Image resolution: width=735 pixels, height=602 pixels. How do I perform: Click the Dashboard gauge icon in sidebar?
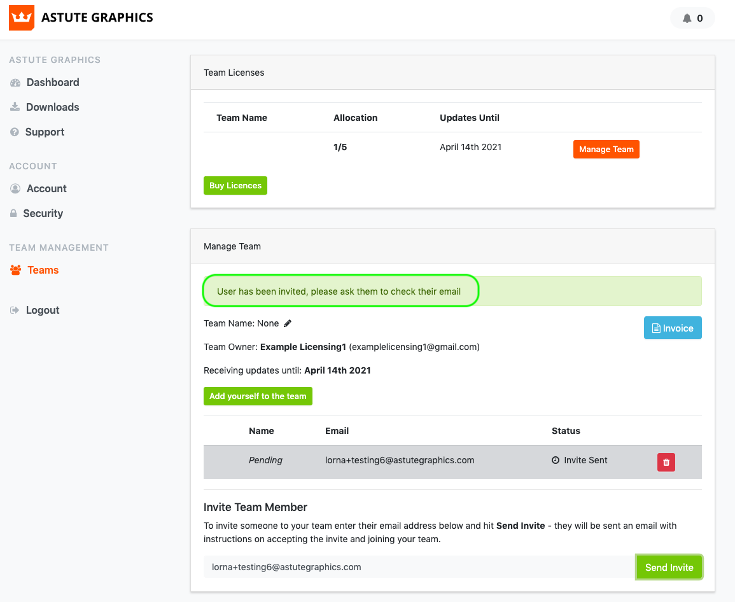[x=15, y=83]
